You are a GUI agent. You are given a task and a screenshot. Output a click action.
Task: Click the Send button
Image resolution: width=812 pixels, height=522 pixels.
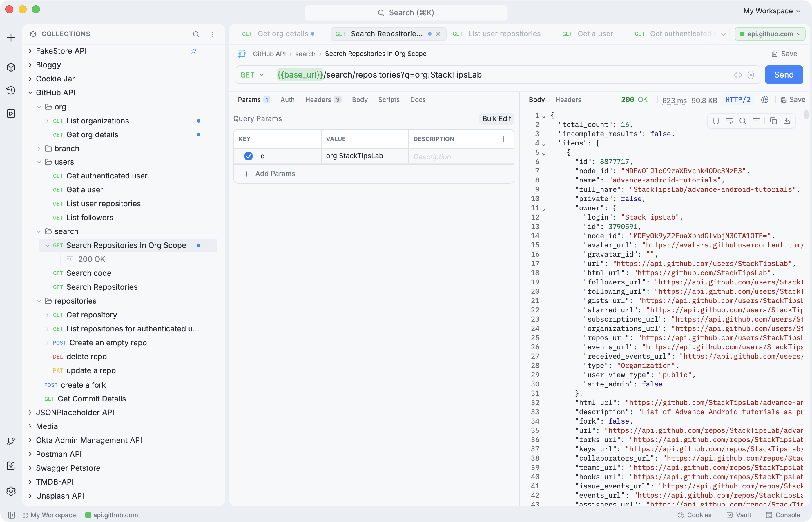click(784, 75)
